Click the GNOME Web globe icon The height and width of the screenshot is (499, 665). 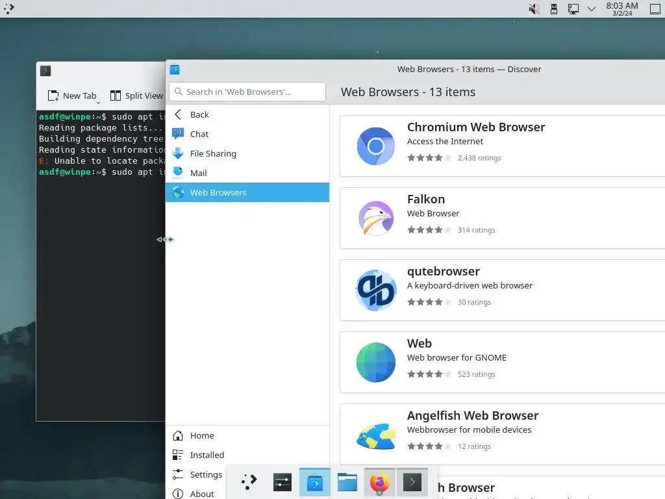click(376, 363)
